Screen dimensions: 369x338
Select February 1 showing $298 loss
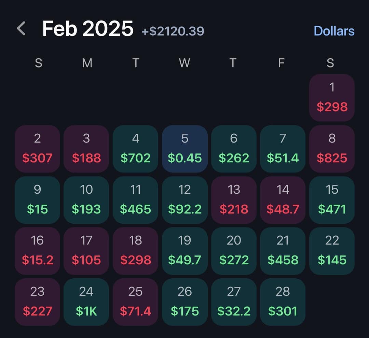coord(332,98)
